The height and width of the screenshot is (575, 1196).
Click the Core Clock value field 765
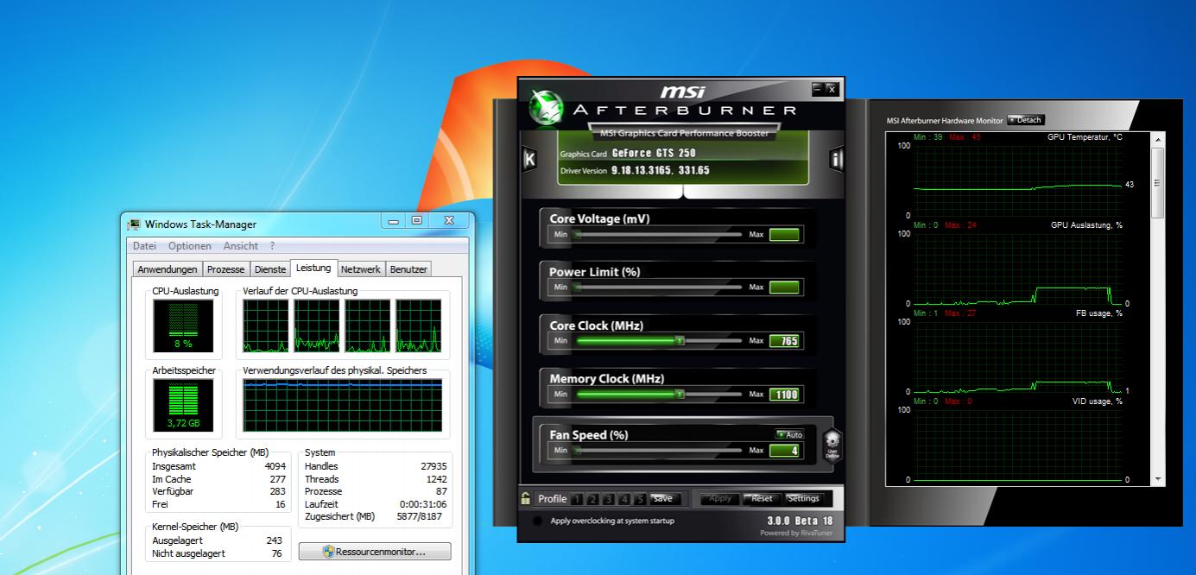(784, 341)
